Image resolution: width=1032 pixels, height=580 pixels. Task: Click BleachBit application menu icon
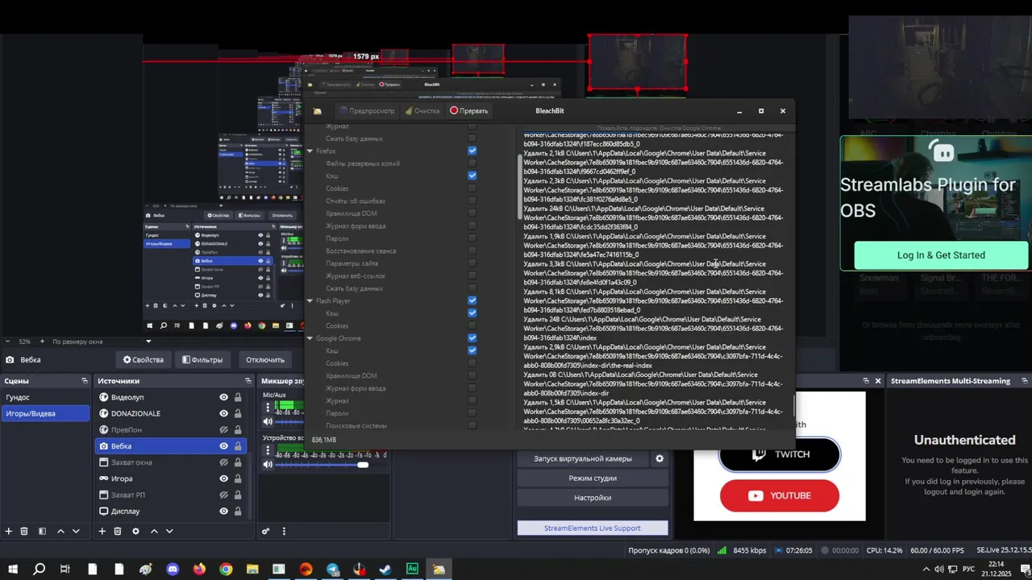click(318, 111)
